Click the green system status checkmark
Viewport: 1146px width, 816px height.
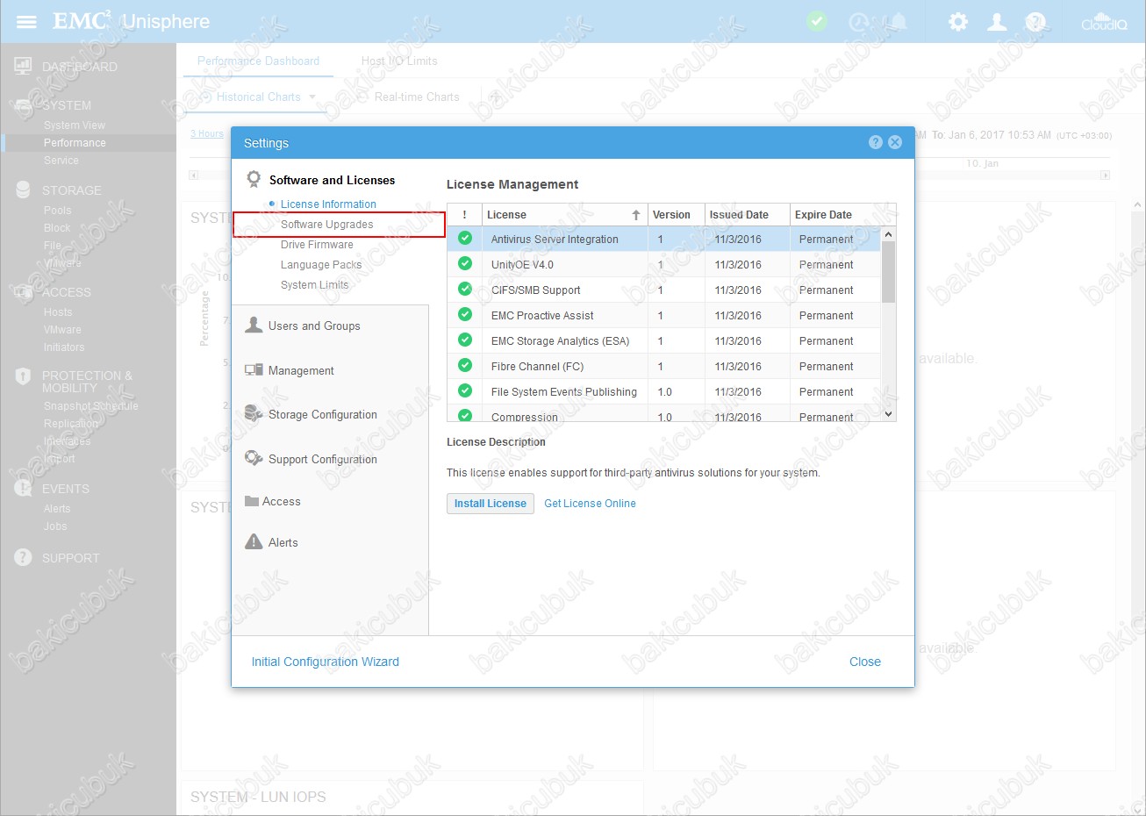click(817, 21)
